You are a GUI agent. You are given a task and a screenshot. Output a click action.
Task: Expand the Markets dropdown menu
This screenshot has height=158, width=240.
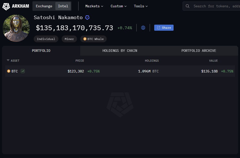coord(94,6)
